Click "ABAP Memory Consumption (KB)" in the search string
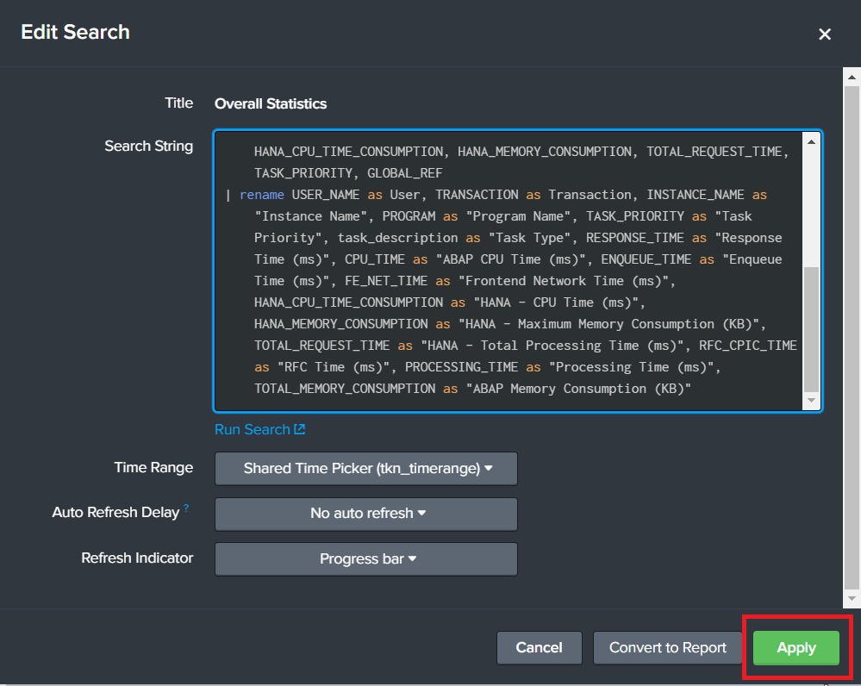 point(578,389)
